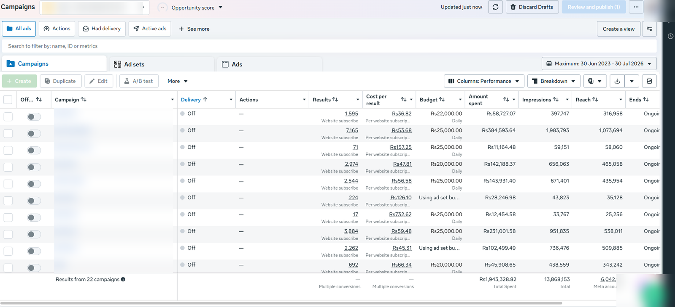Select the Actions filter view

coord(57,29)
